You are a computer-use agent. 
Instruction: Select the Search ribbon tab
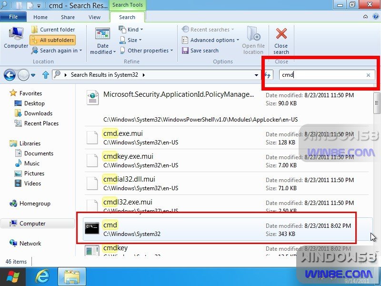(127, 17)
